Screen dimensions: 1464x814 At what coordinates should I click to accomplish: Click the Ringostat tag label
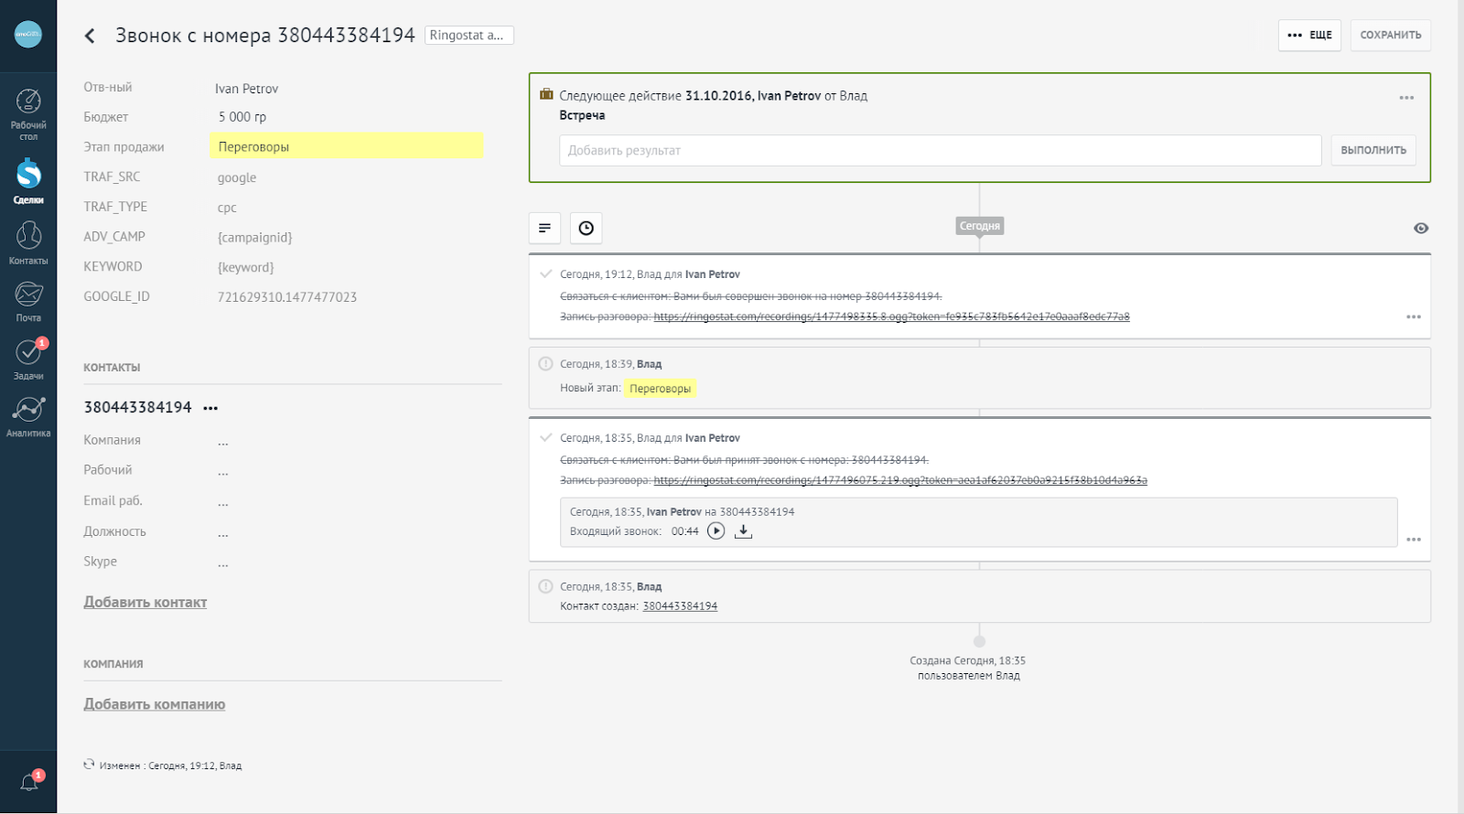(468, 35)
